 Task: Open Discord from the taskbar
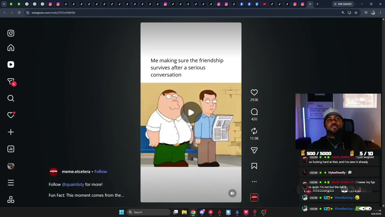(202, 212)
